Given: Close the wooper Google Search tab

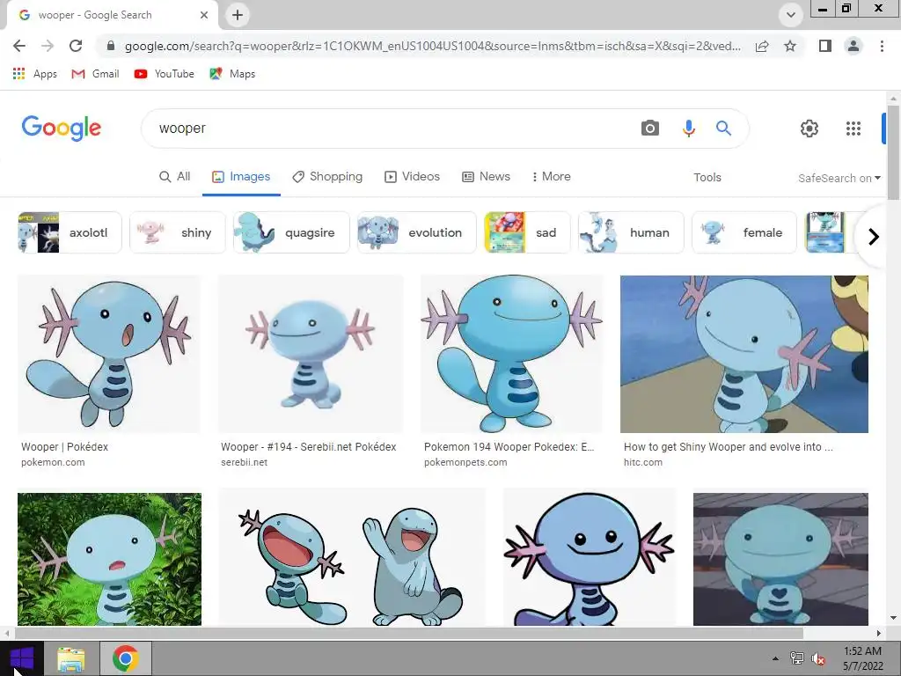Looking at the screenshot, I should click(x=204, y=15).
